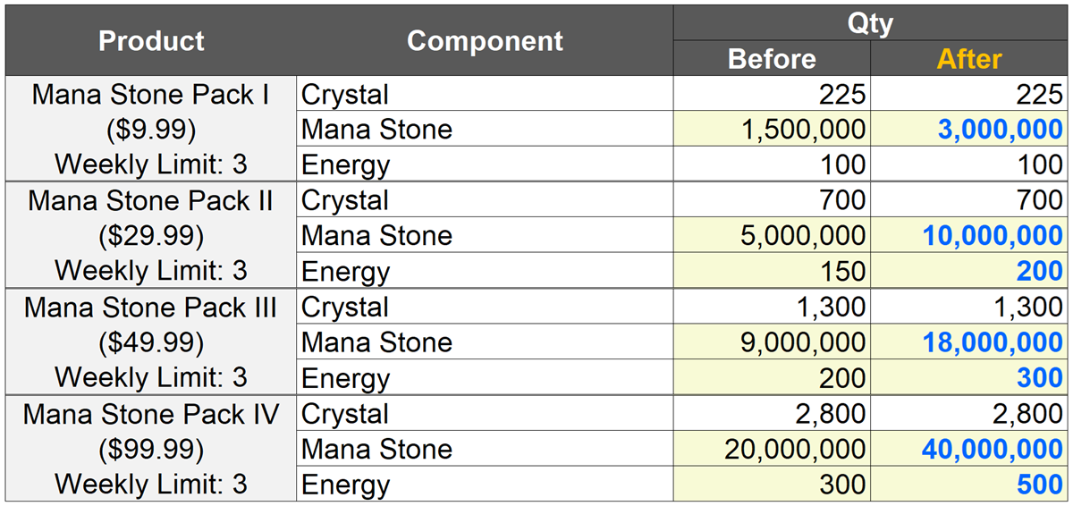Click the 9,000,000 Before value cell
Viewport: 1073px width, 506px height.
pos(772,342)
